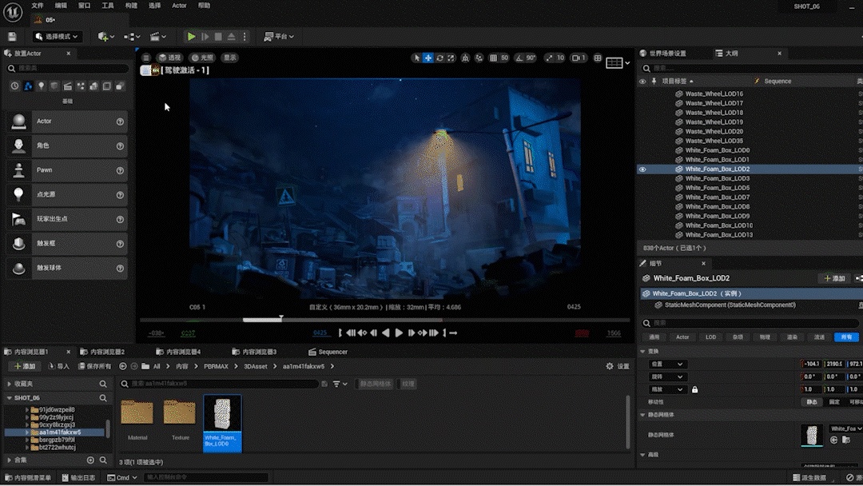Click the world coordinate system icon
The width and height of the screenshot is (863, 486).
click(466, 58)
